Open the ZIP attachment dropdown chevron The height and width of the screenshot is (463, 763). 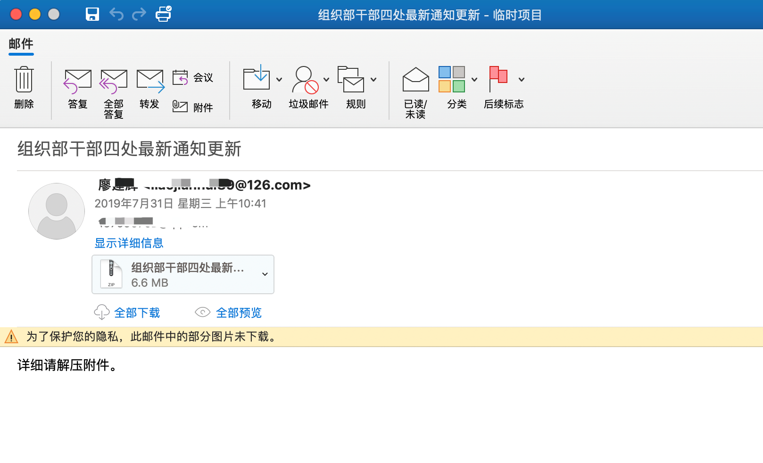(x=265, y=274)
